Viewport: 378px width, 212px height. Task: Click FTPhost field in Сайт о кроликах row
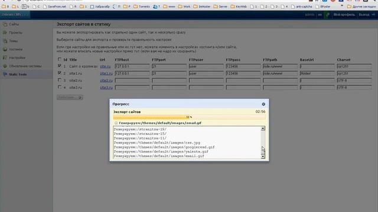pyautogui.click(x=132, y=67)
